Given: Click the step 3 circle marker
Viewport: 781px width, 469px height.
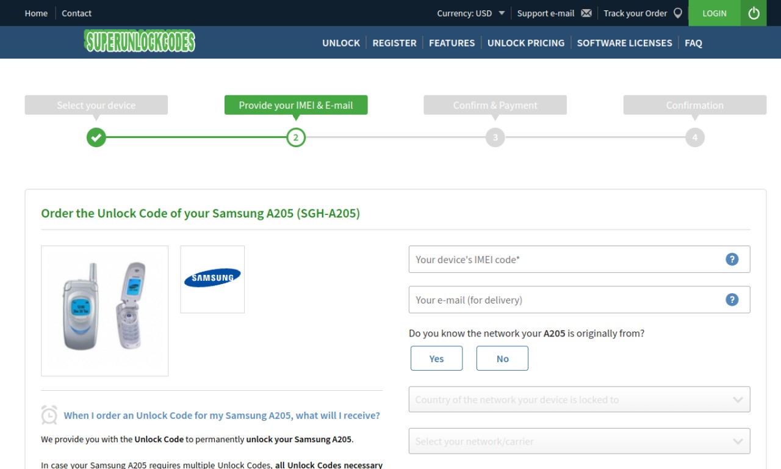Looking at the screenshot, I should coord(495,137).
